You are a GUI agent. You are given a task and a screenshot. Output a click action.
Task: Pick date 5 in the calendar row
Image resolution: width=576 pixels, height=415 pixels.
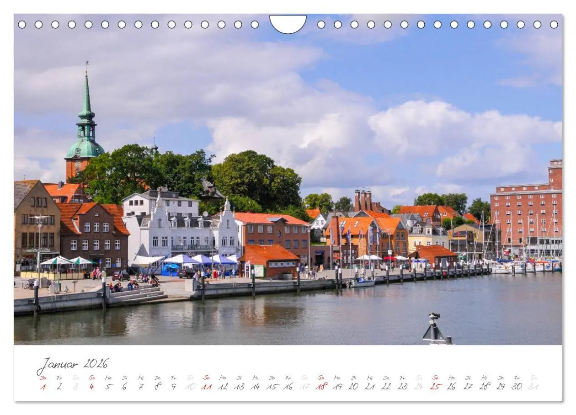pyautogui.click(x=108, y=387)
